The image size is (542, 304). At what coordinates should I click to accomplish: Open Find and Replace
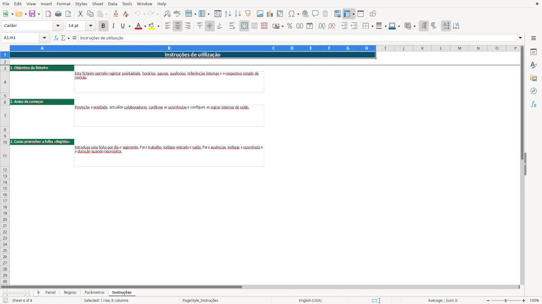(167, 14)
